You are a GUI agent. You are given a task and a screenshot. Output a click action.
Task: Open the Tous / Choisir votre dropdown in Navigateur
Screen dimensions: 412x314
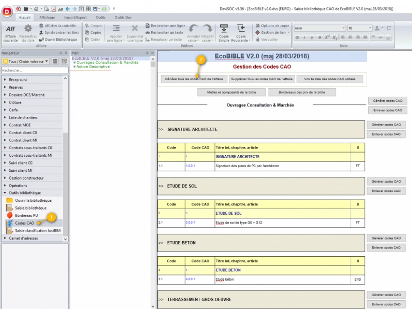[x=25, y=61]
